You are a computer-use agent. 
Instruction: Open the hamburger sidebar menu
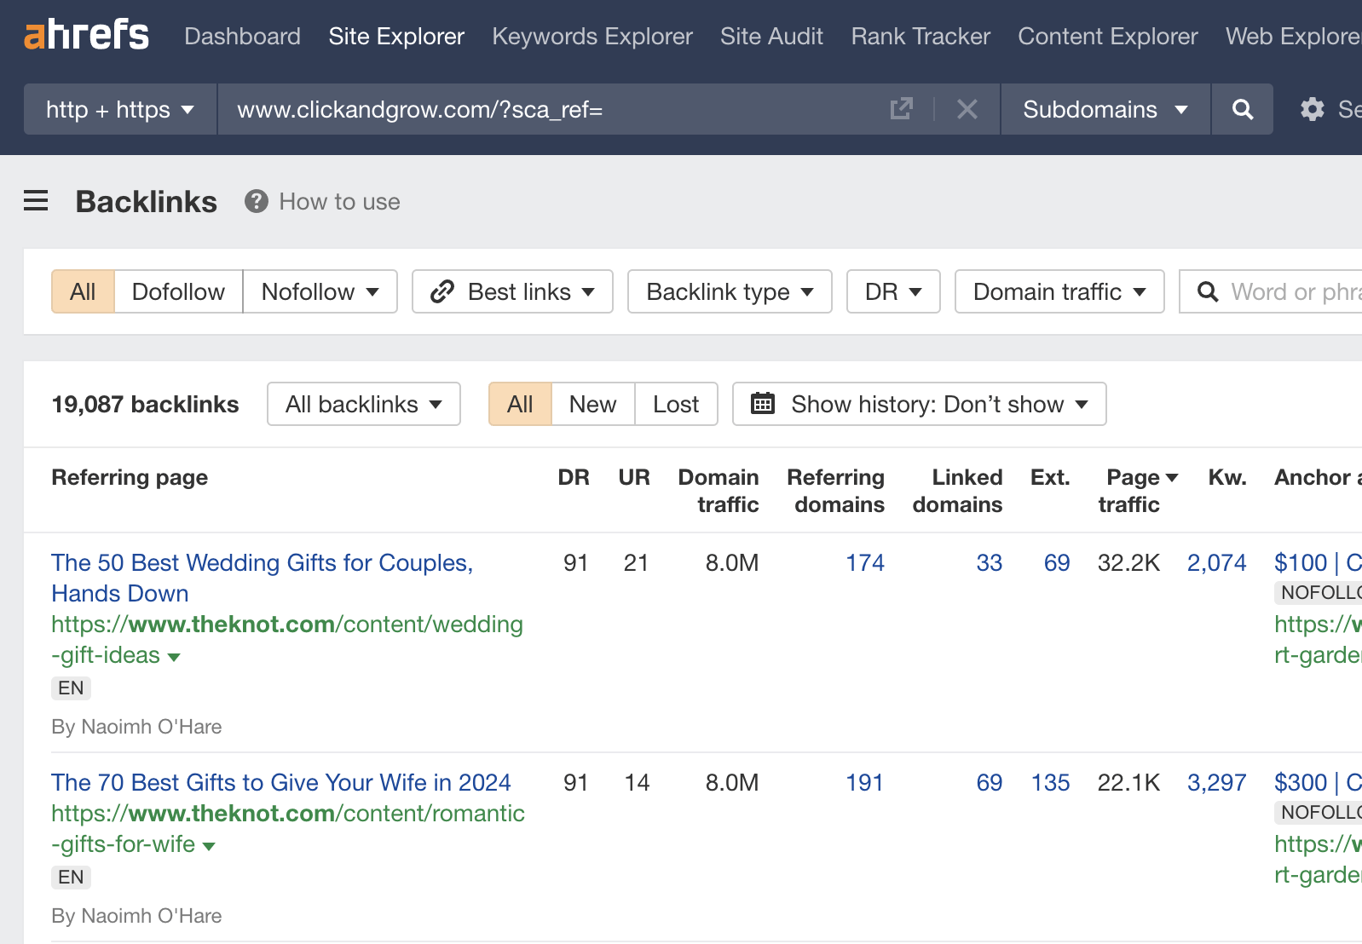click(36, 201)
